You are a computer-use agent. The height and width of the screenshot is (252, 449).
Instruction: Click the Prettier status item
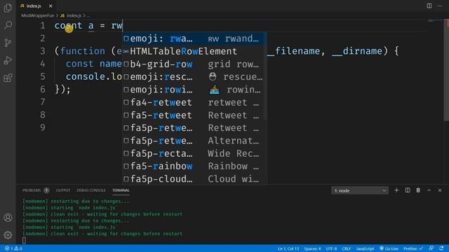[413, 248]
